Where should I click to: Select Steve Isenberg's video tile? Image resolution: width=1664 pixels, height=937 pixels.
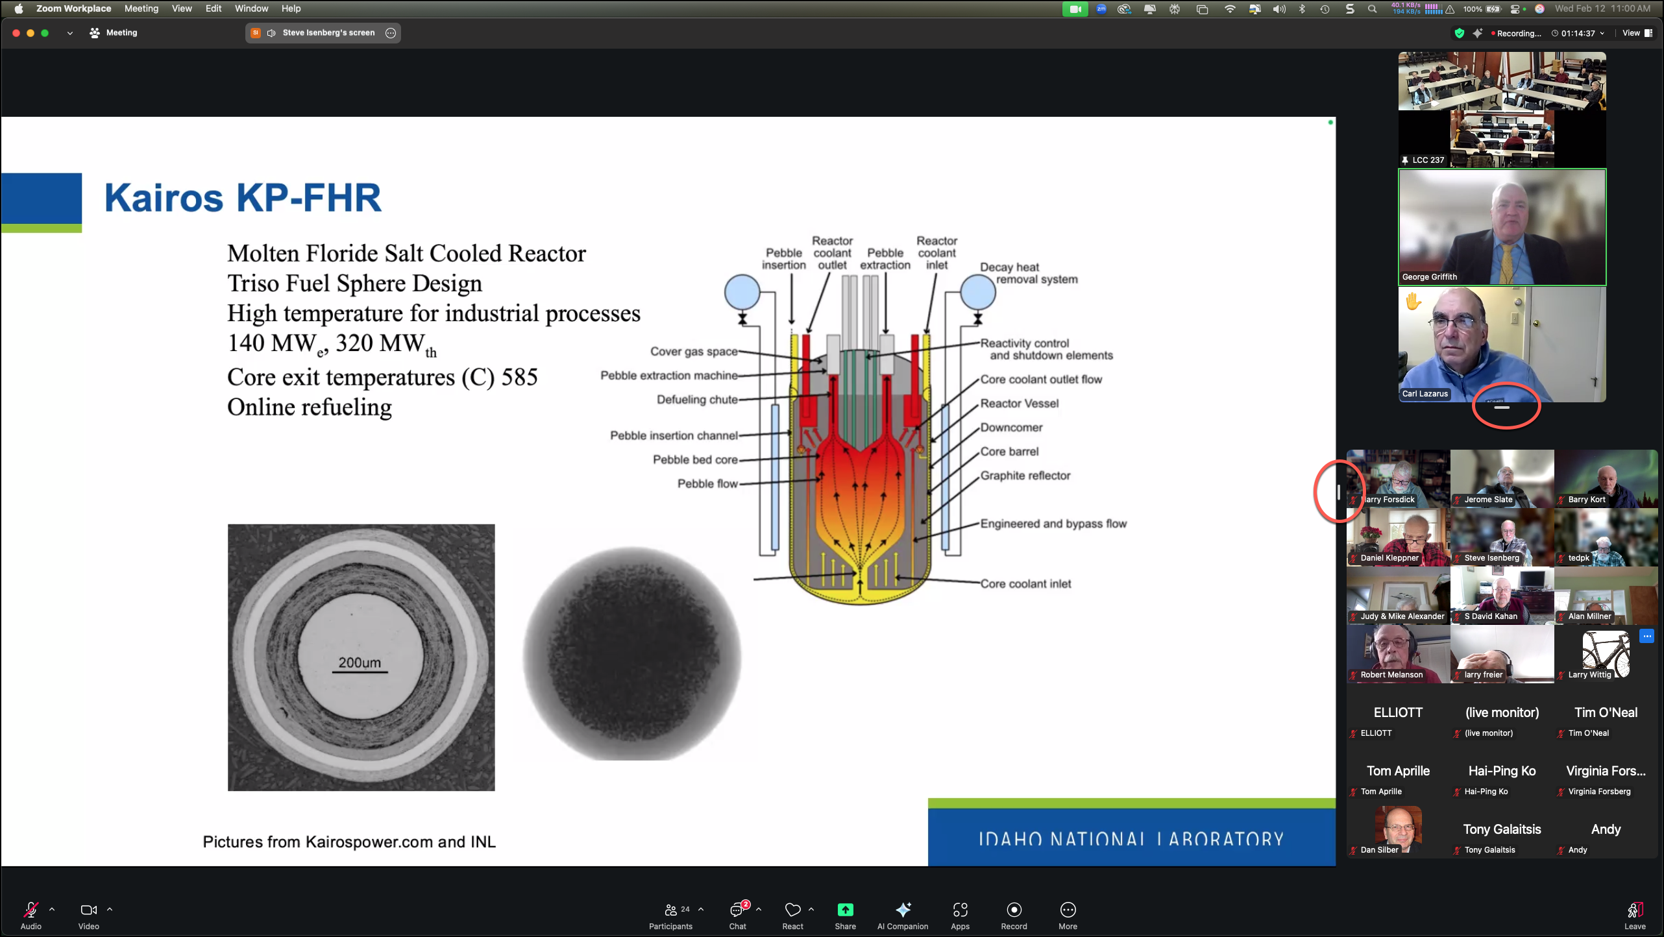1502,537
